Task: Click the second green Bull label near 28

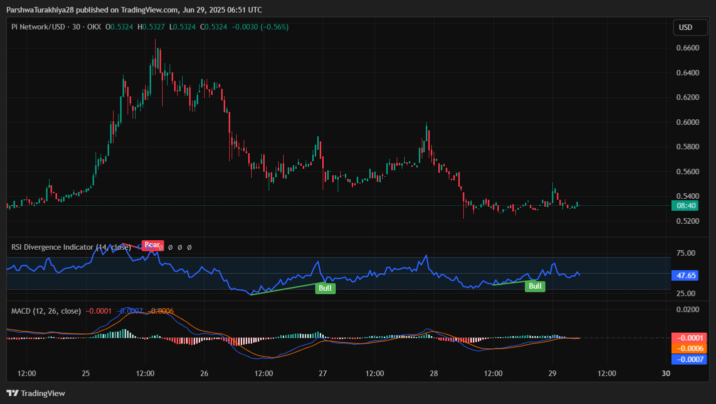Action: click(535, 286)
